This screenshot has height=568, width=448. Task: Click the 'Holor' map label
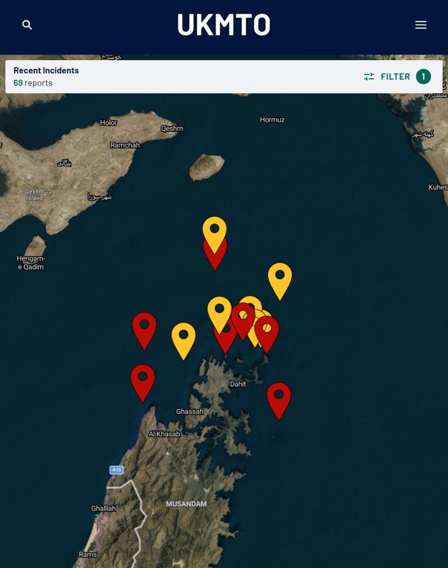pyautogui.click(x=108, y=123)
